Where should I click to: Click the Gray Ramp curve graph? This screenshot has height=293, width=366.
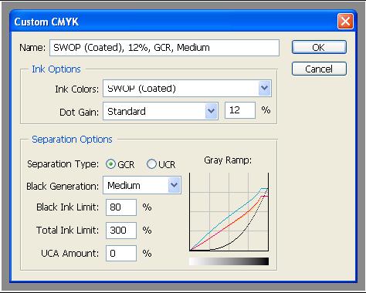click(x=229, y=212)
